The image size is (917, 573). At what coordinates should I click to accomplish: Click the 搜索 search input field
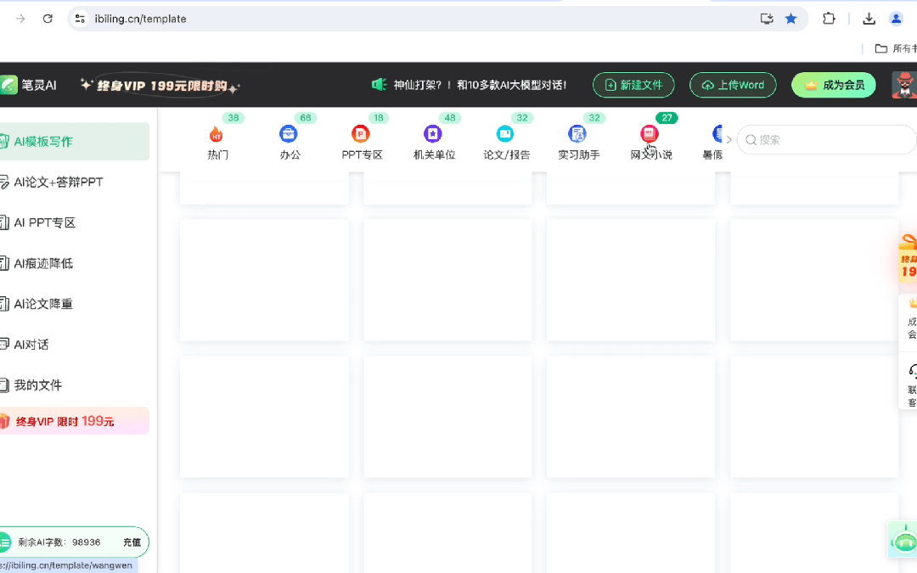(x=827, y=140)
